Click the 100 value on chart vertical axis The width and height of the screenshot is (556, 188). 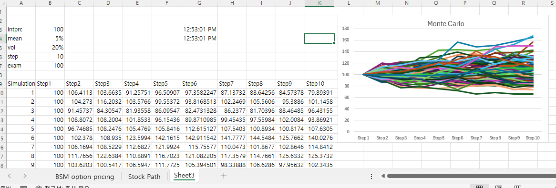(x=346, y=74)
